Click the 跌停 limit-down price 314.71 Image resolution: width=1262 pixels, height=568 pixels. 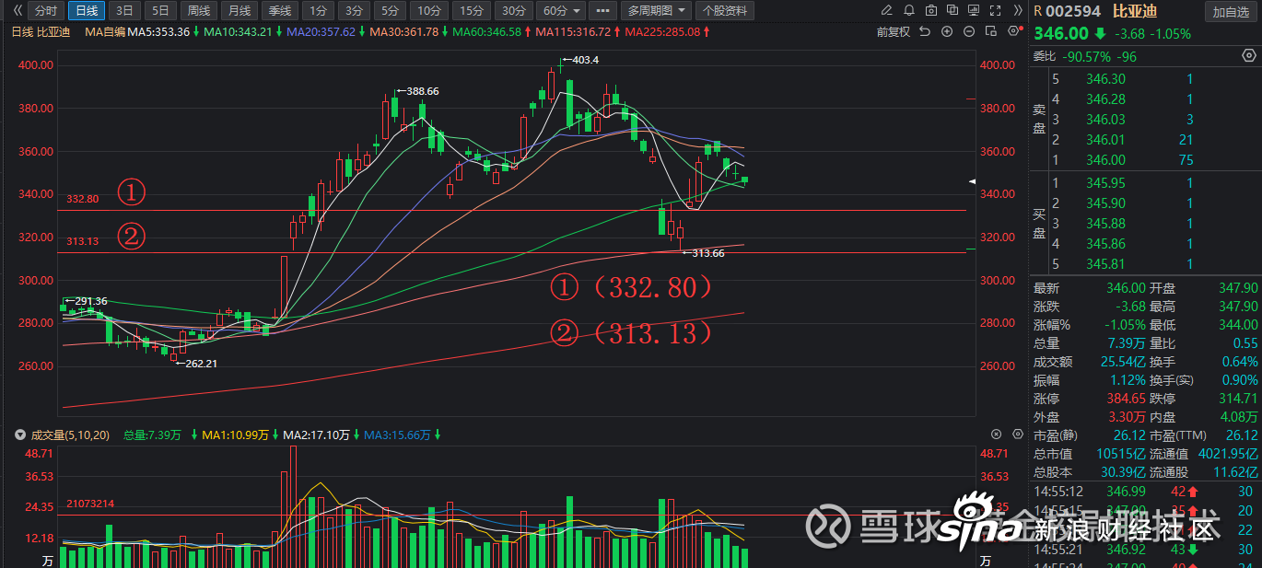(1238, 399)
